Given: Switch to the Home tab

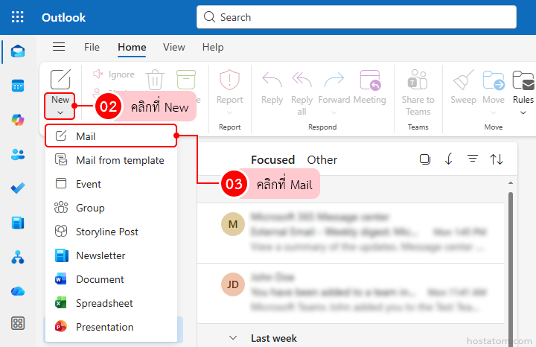Looking at the screenshot, I should (132, 47).
